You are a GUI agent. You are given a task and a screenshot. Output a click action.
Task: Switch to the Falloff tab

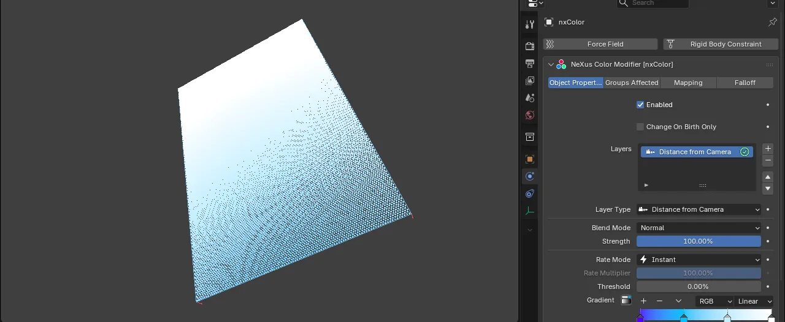[745, 83]
